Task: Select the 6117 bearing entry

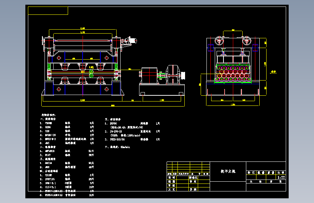Action: click(x=67, y=155)
